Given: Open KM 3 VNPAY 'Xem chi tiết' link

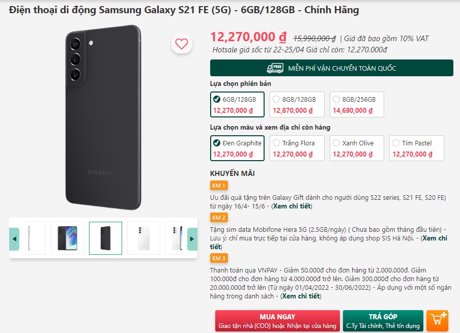Looking at the screenshot, I should tap(301, 296).
